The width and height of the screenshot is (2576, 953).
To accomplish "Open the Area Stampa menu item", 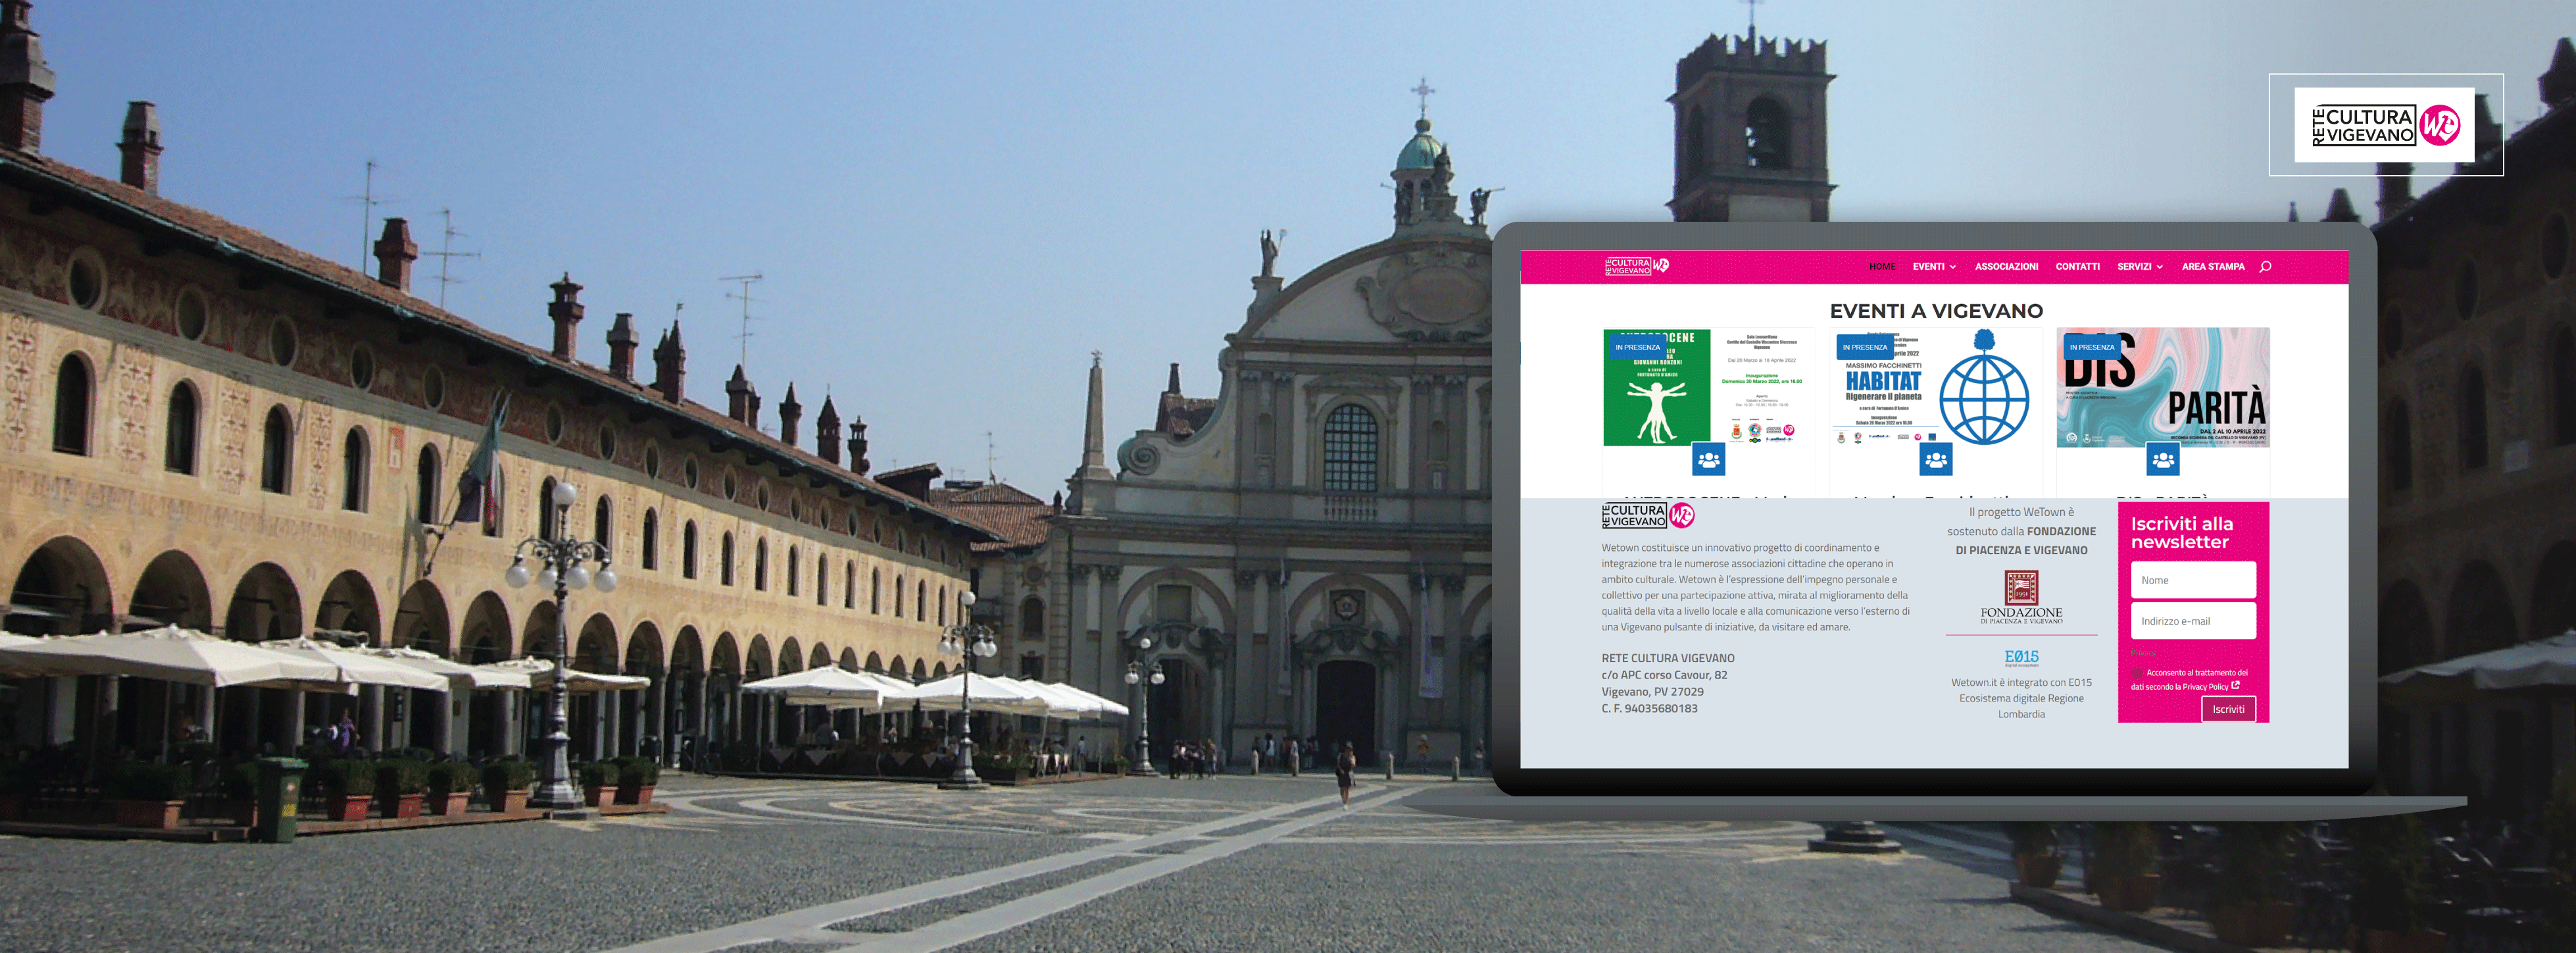I will (2213, 267).
